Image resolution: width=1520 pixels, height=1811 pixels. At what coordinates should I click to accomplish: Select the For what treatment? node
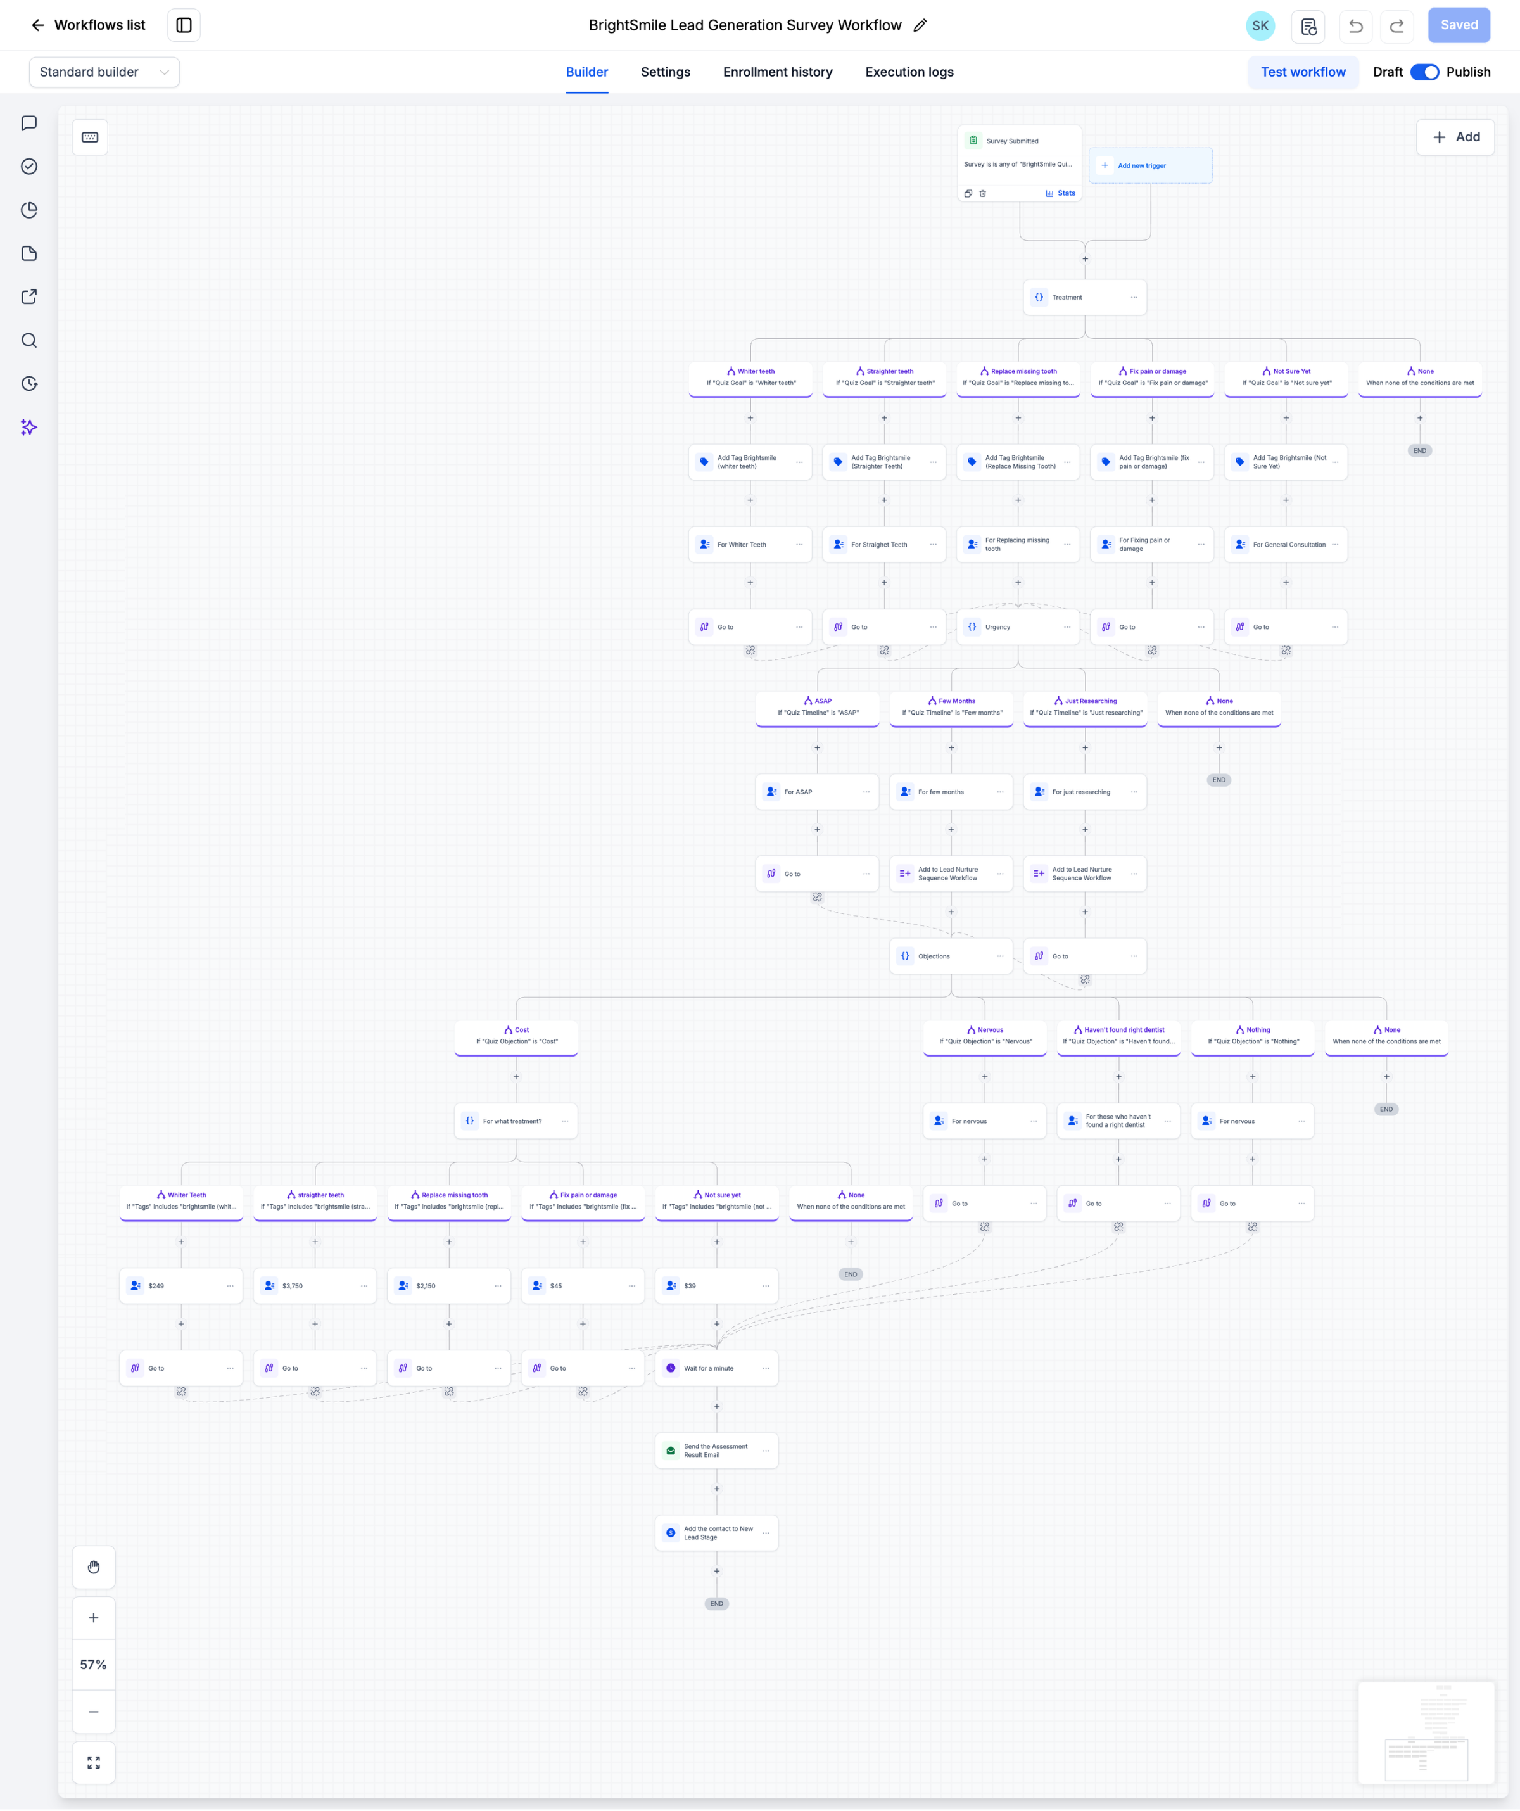coord(516,1121)
